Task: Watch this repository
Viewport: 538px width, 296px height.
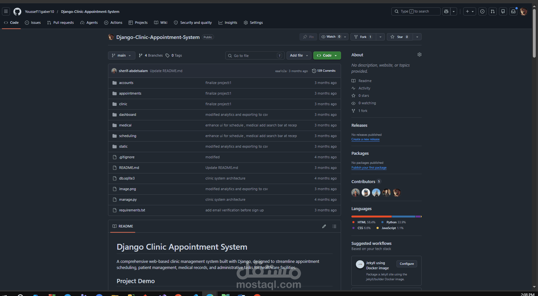Action: coord(331,37)
